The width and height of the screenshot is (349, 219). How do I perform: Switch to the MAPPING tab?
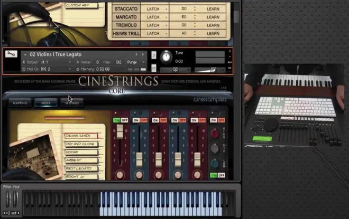pyautogui.click(x=20, y=103)
